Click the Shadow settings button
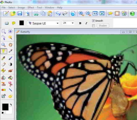Image resolution: width=137 pixels, height=120 pixels. 103,26
